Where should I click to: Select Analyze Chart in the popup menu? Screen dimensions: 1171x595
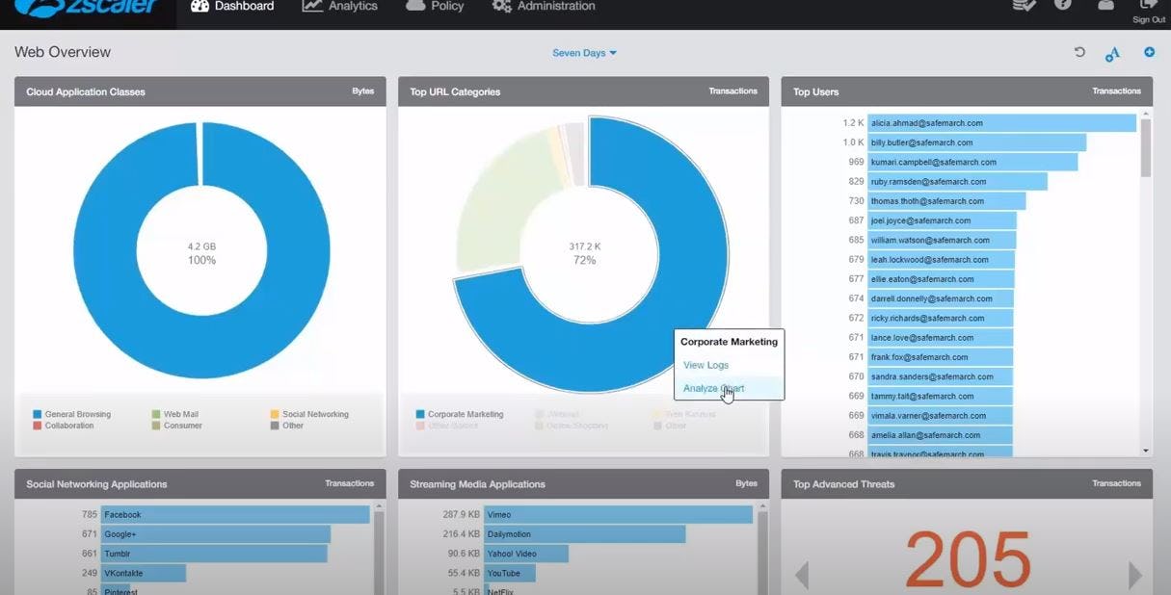click(x=713, y=388)
